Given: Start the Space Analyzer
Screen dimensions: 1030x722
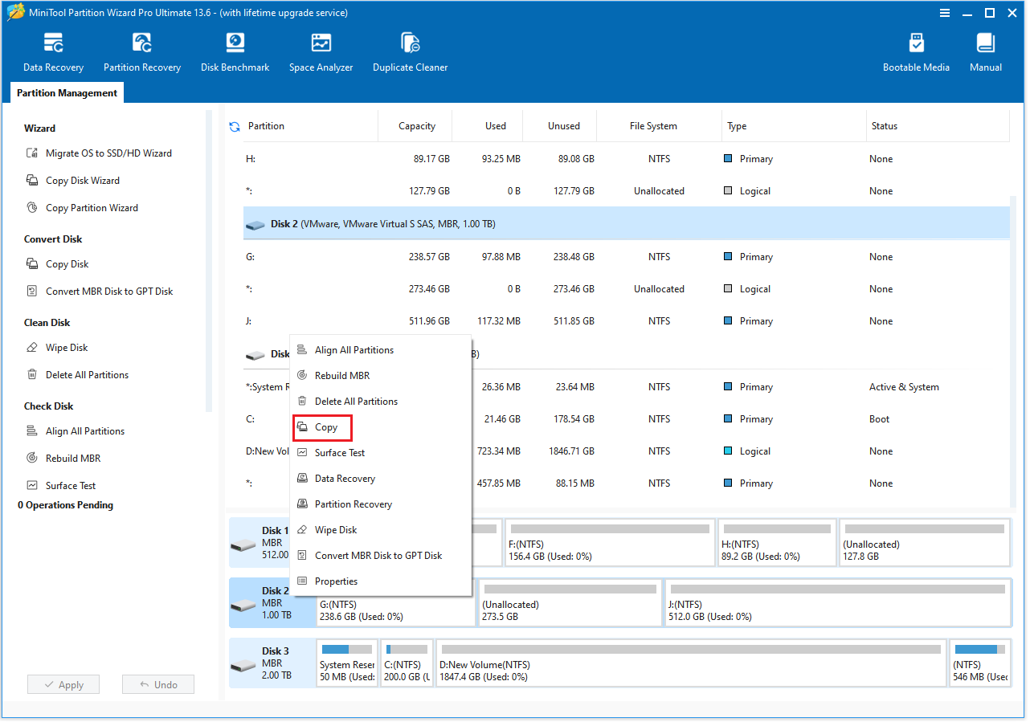Looking at the screenshot, I should pos(321,53).
